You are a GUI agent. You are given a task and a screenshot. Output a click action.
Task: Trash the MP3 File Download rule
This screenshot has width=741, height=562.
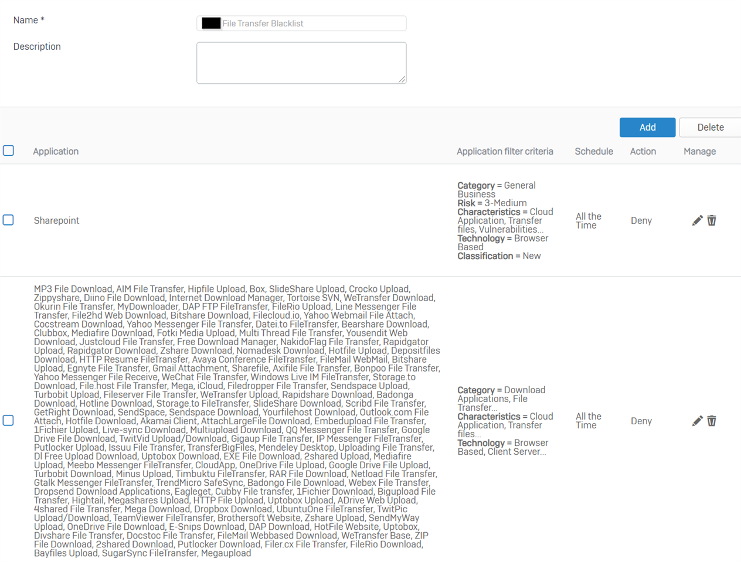point(712,421)
